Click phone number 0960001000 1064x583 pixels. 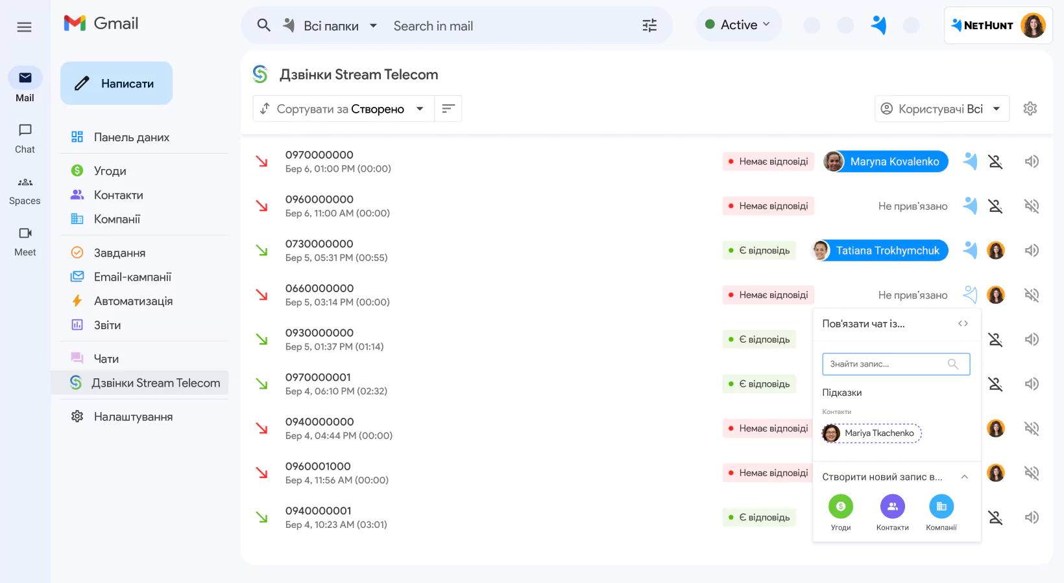pos(318,466)
